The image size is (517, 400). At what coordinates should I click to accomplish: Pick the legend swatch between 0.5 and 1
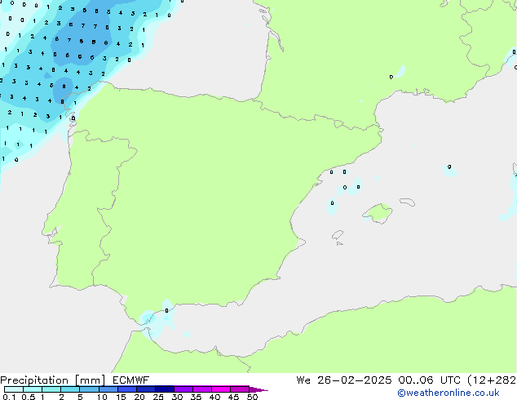pyautogui.click(x=33, y=389)
